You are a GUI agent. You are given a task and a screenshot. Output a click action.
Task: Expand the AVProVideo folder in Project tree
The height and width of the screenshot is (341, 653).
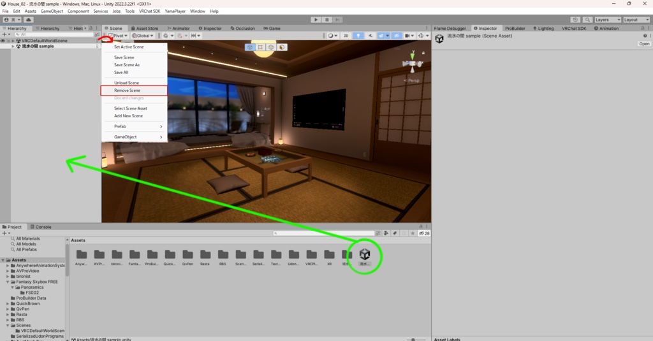click(8, 271)
